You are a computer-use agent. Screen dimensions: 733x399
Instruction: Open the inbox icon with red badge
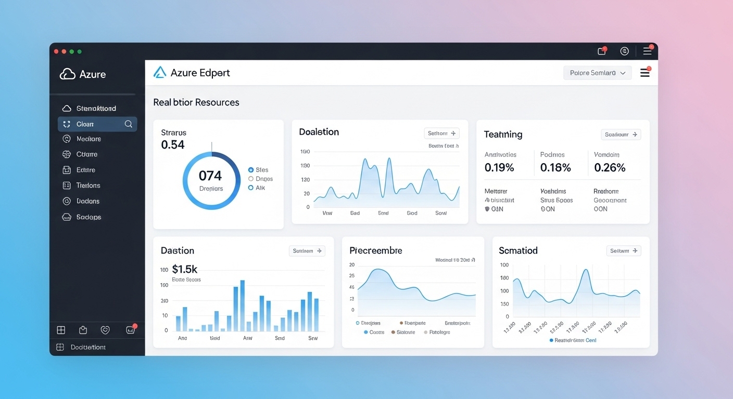point(130,330)
